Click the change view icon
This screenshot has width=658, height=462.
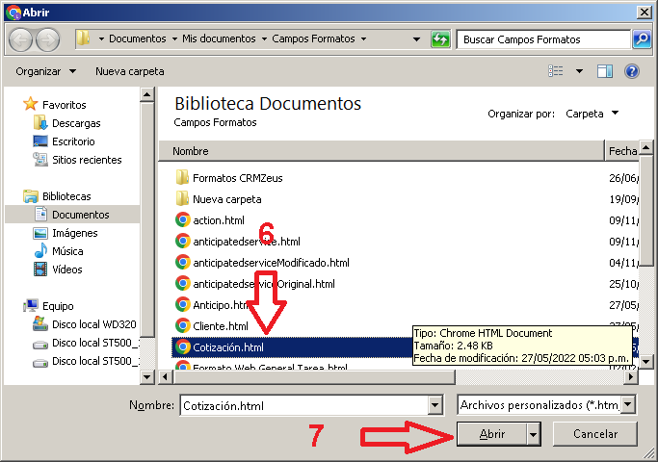point(556,71)
